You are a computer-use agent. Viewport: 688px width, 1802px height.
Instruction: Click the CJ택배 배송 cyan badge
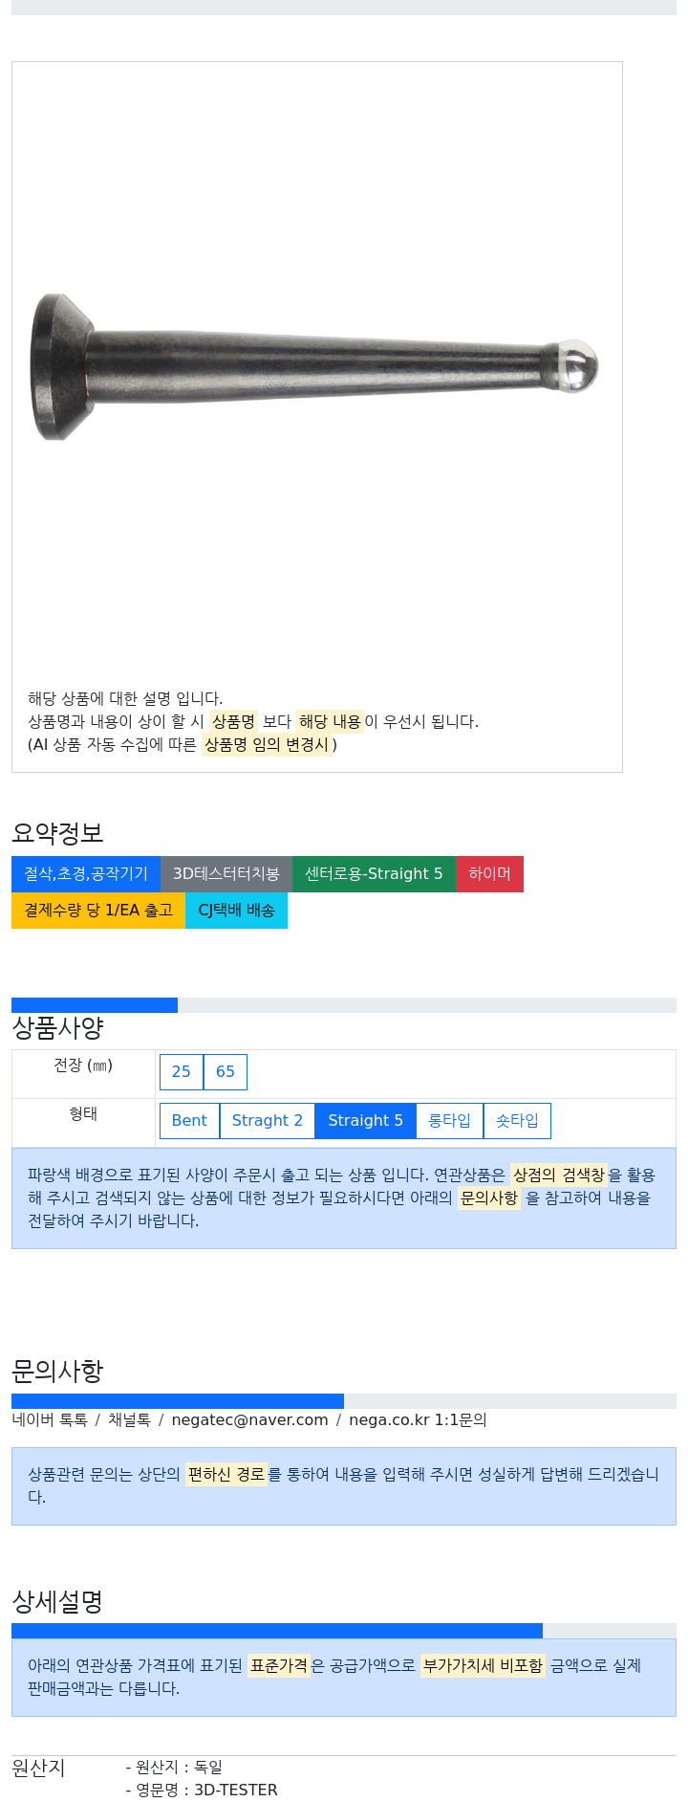(236, 910)
